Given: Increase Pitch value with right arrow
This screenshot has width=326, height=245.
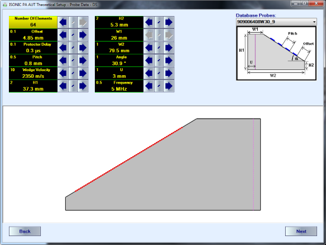Looking at the screenshot, I should [83, 61].
